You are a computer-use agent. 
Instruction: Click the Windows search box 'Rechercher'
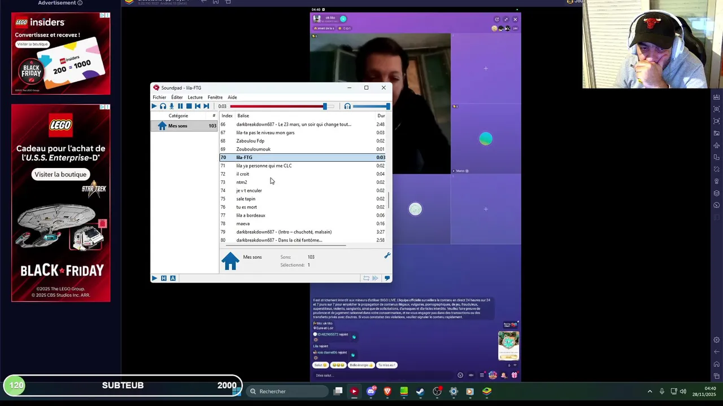[288, 391]
